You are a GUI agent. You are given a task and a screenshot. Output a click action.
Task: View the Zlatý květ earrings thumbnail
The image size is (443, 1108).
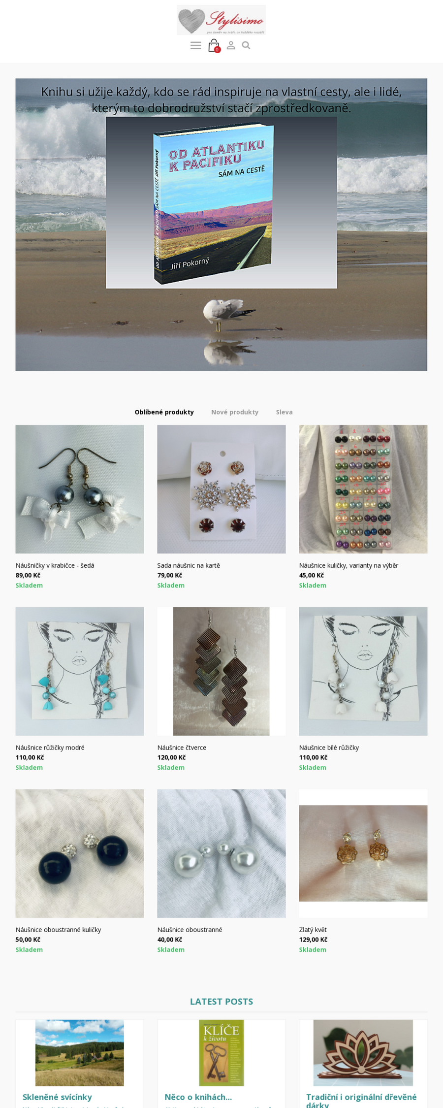pyautogui.click(x=363, y=853)
